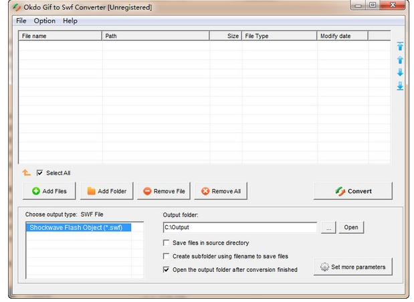Enable Save files in source directory
414x302 pixels.
tap(166, 243)
